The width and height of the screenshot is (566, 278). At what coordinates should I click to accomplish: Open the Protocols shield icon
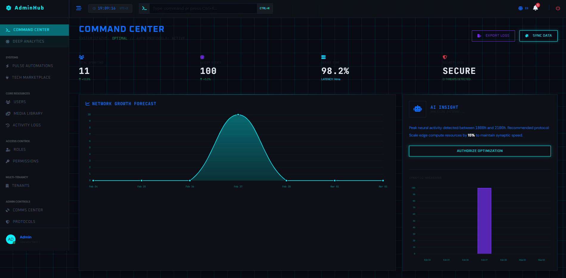pos(8,222)
